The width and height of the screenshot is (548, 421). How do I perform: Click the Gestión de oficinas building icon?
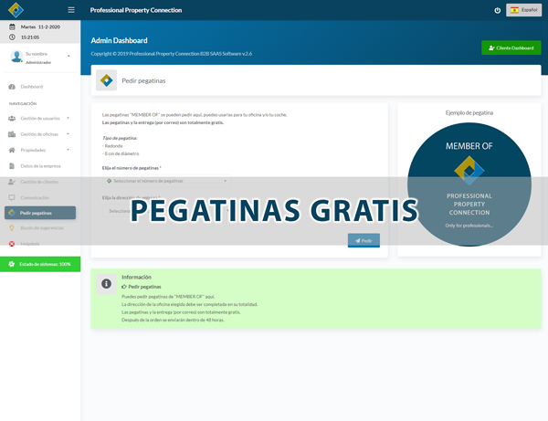[x=12, y=134]
